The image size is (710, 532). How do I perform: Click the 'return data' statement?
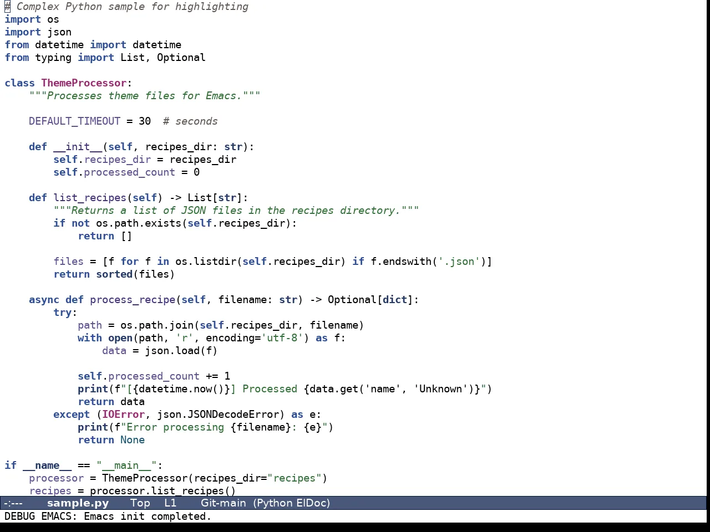(111, 402)
